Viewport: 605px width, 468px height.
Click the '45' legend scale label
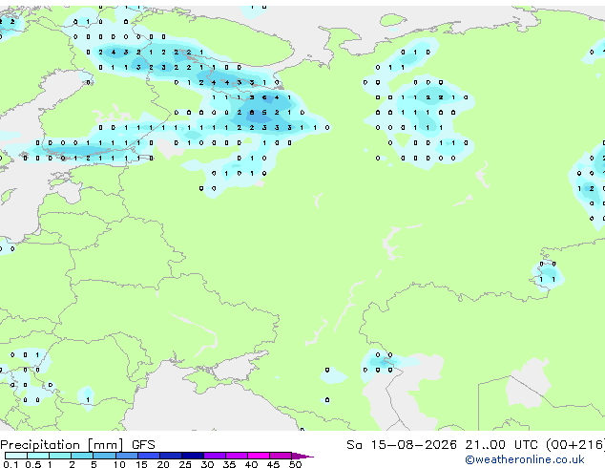coord(273,464)
